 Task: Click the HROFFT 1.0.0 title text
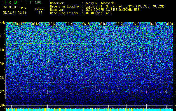click(22, 2)
